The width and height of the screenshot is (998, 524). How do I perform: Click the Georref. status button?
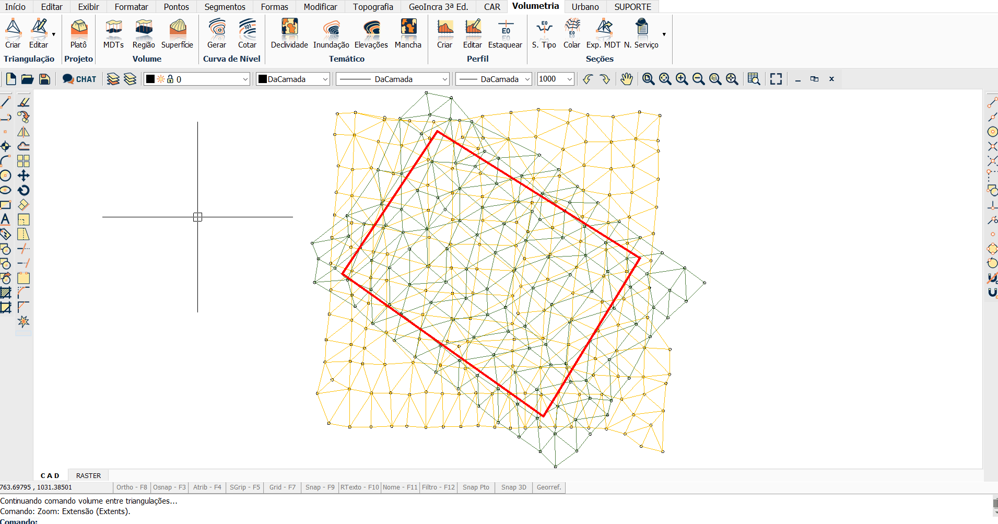pos(549,487)
